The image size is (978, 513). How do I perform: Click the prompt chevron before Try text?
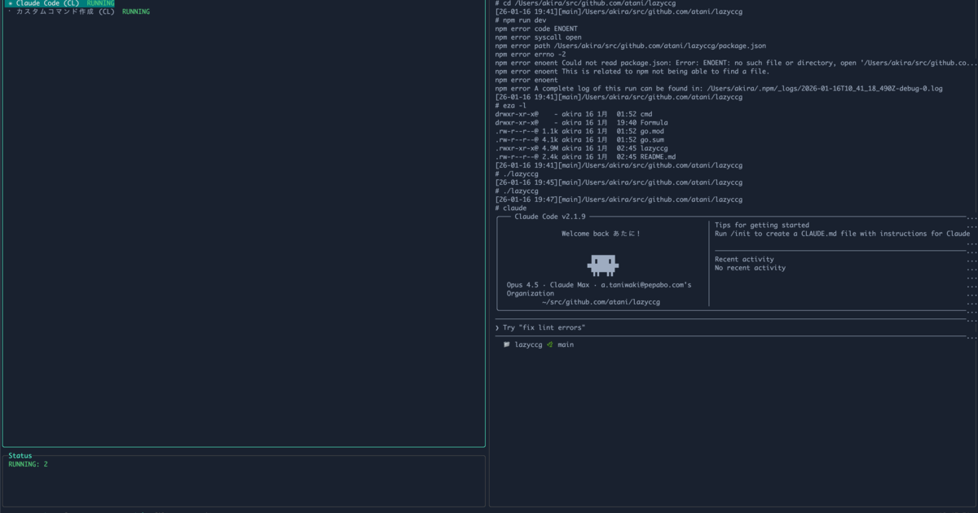pos(497,327)
